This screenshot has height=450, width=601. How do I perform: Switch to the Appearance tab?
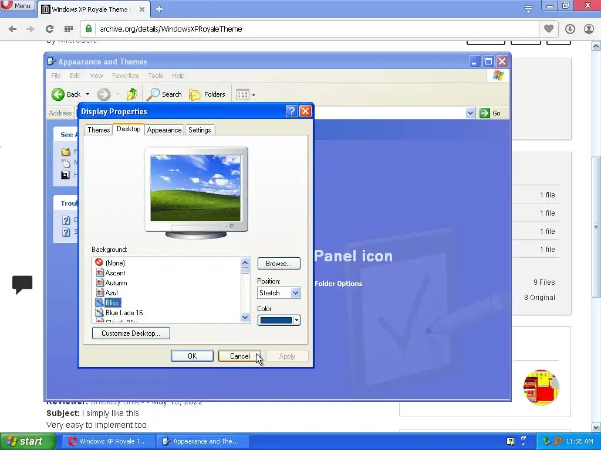(x=164, y=130)
